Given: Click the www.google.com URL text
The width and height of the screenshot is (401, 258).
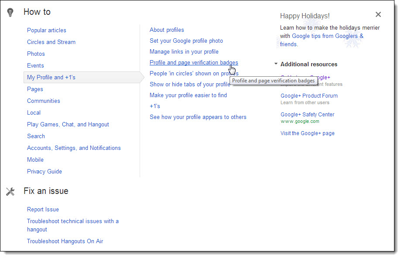Looking at the screenshot, I should point(300,121).
